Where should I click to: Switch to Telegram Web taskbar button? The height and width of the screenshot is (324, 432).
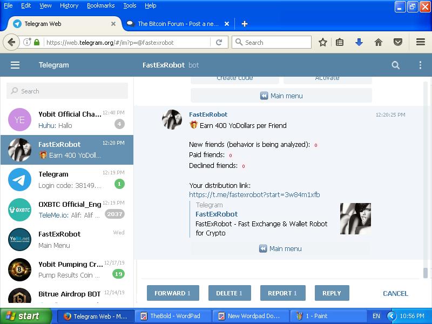pyautogui.click(x=96, y=316)
